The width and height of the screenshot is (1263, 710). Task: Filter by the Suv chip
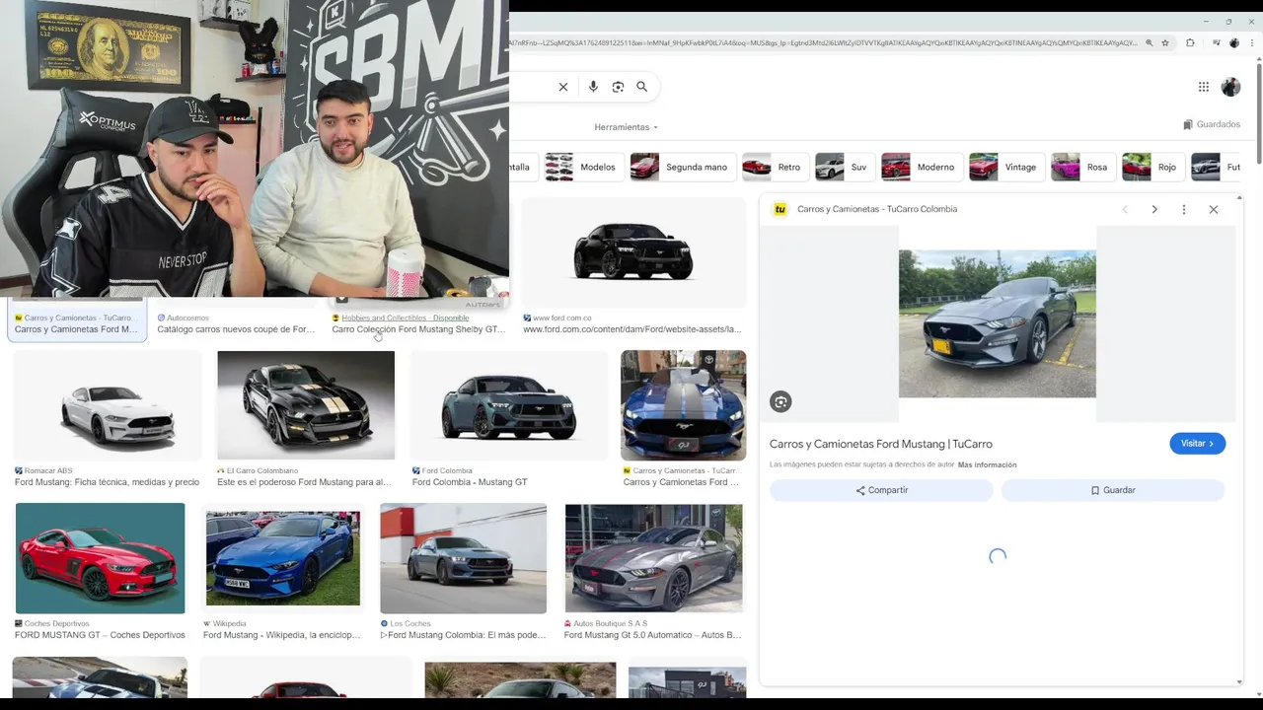[x=844, y=167]
